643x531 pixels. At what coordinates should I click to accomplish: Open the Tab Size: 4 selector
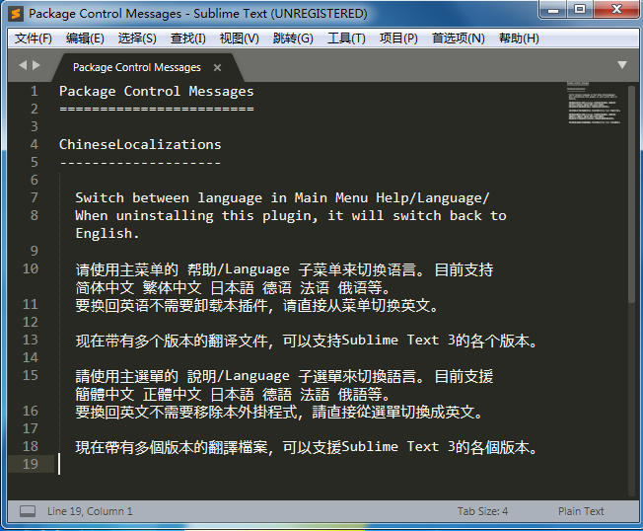pos(482,511)
